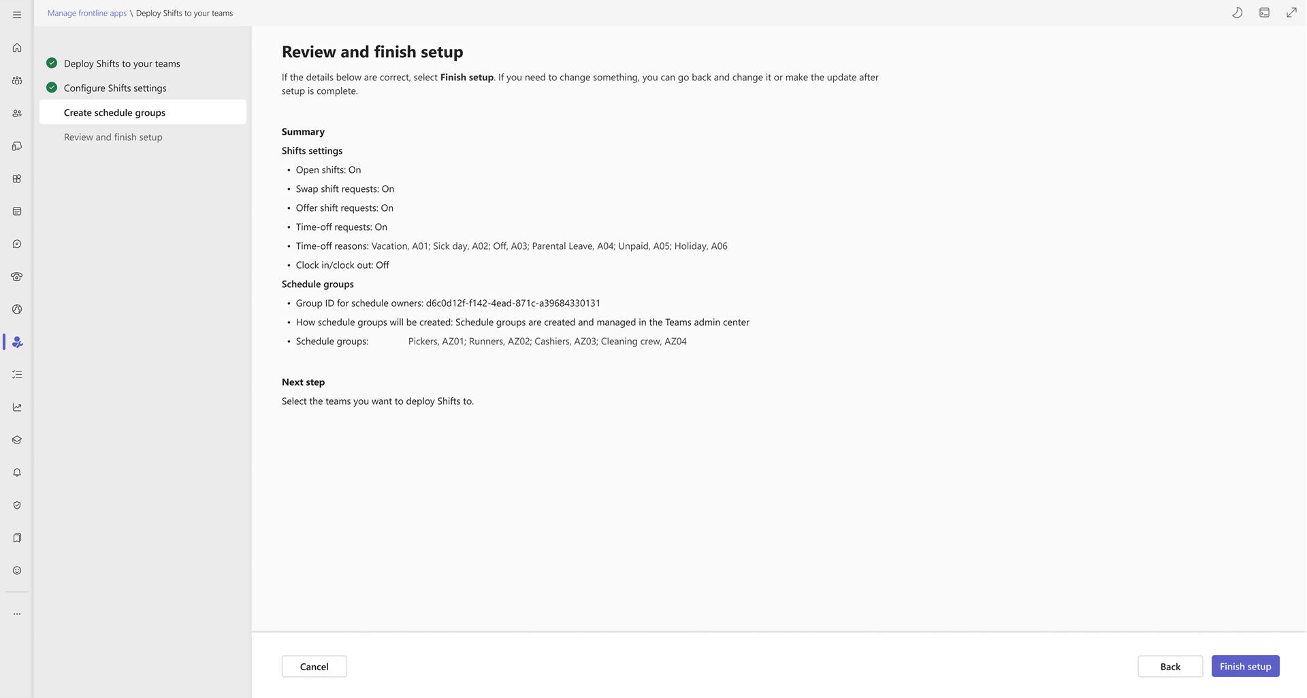Go to the Home icon in sidebar
1307x698 pixels.
17,48
